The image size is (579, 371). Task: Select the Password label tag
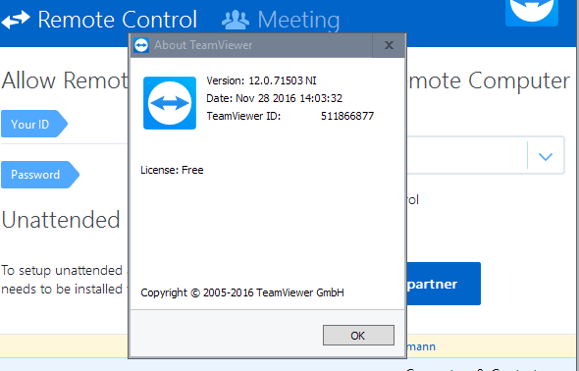pos(40,175)
